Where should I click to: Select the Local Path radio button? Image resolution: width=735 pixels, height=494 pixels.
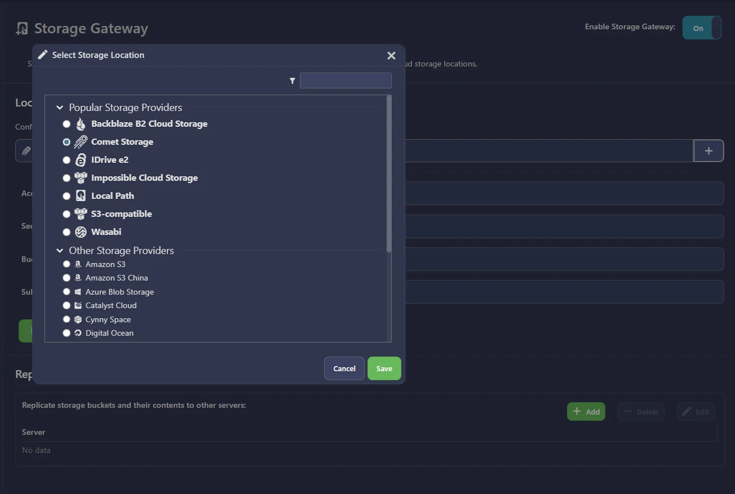pos(67,196)
